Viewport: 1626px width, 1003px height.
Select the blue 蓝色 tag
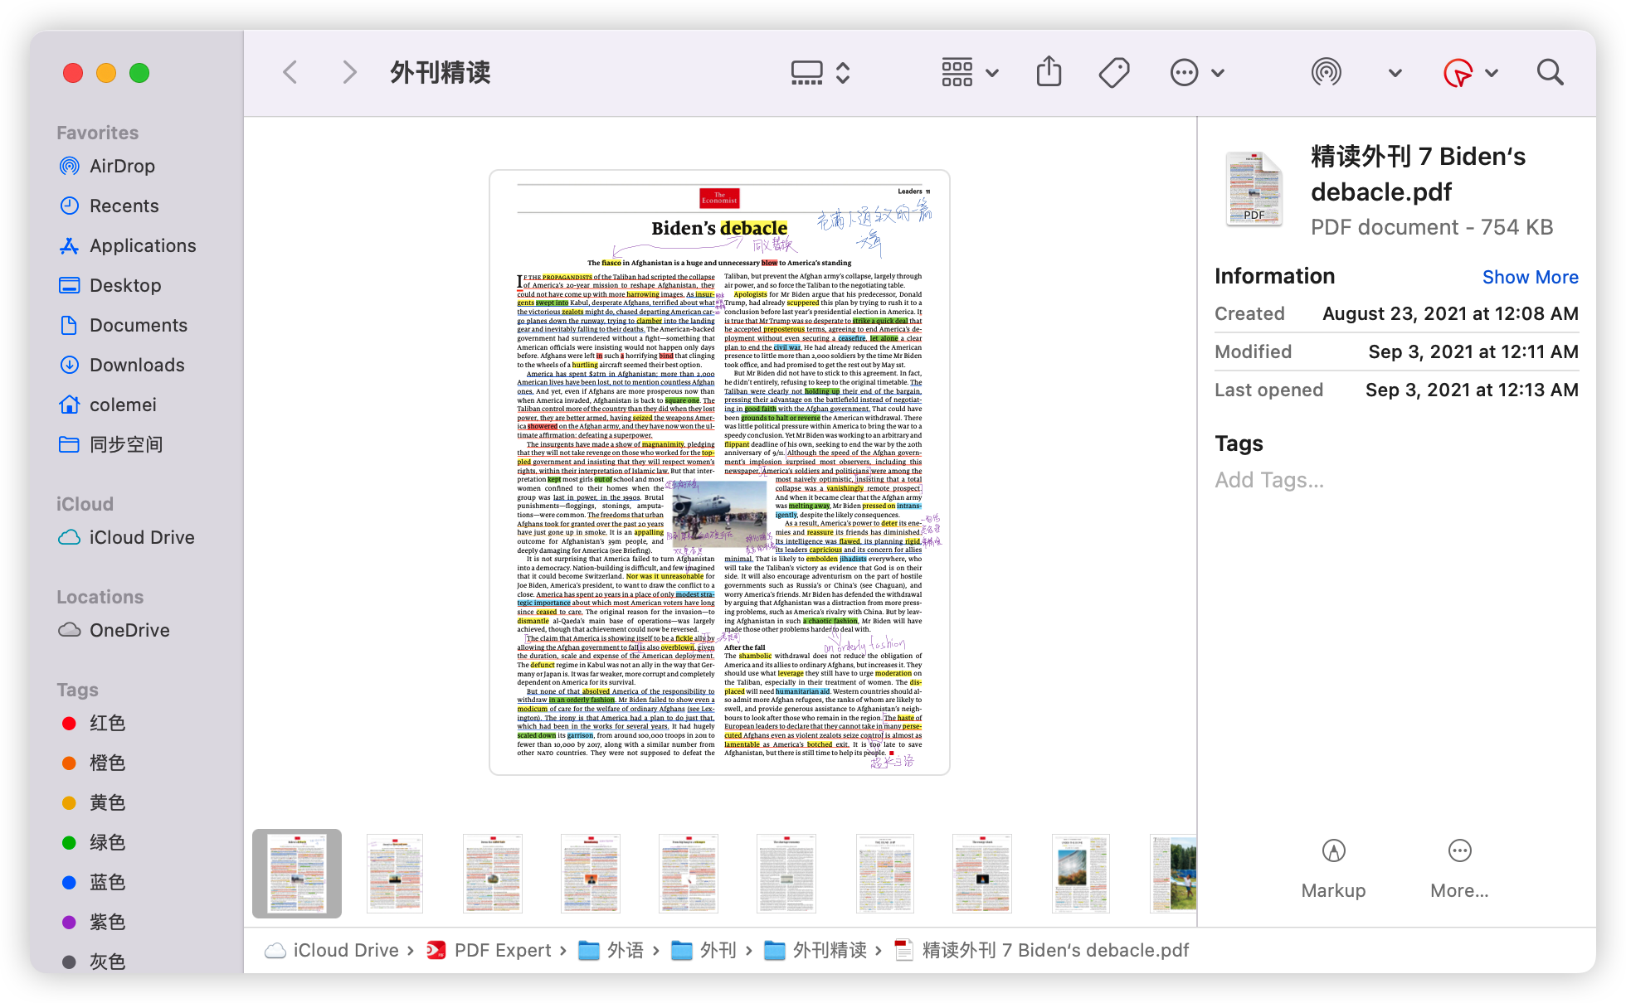tap(107, 882)
